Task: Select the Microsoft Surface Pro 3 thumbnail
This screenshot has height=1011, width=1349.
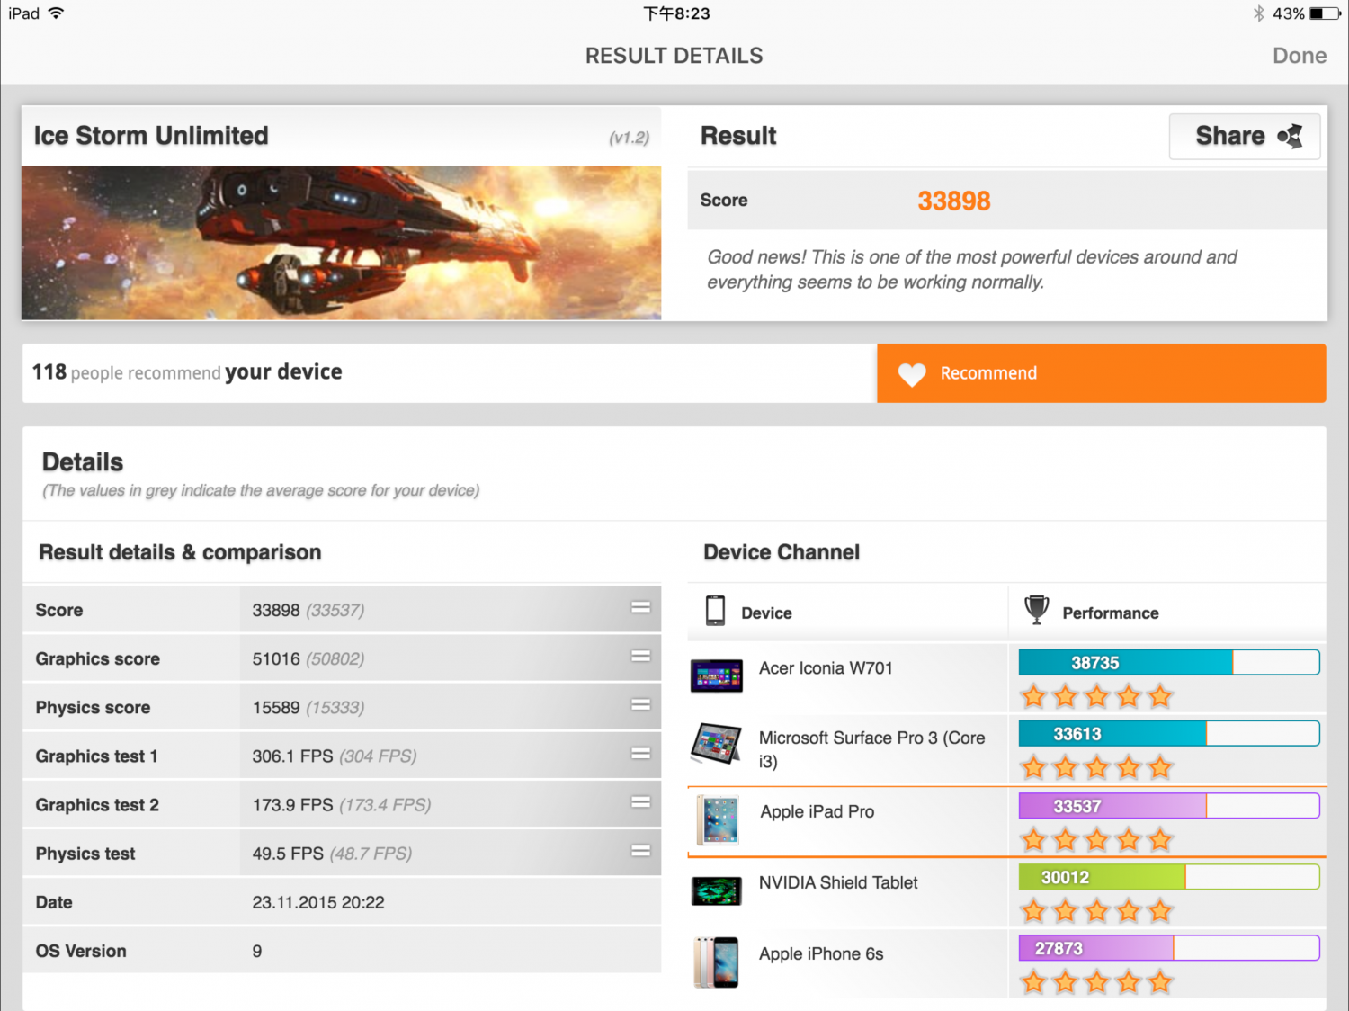Action: pyautogui.click(x=717, y=744)
